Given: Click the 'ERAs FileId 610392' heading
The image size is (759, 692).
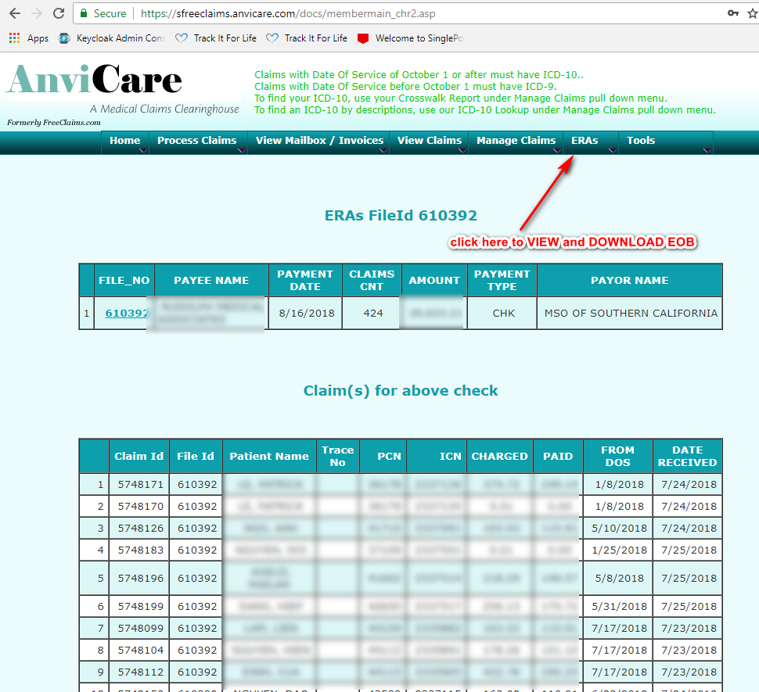Looking at the screenshot, I should click(x=401, y=215).
